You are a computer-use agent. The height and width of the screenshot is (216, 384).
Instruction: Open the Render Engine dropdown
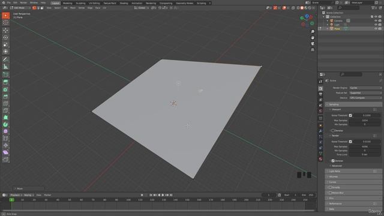coord(365,88)
